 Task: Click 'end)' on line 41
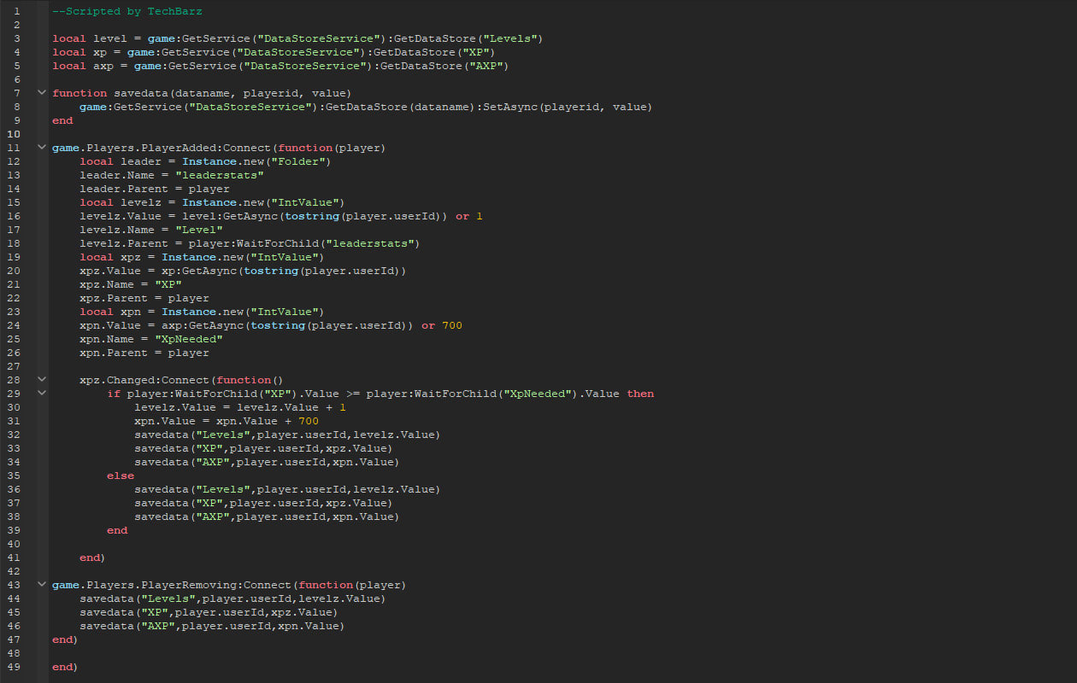pyautogui.click(x=92, y=558)
